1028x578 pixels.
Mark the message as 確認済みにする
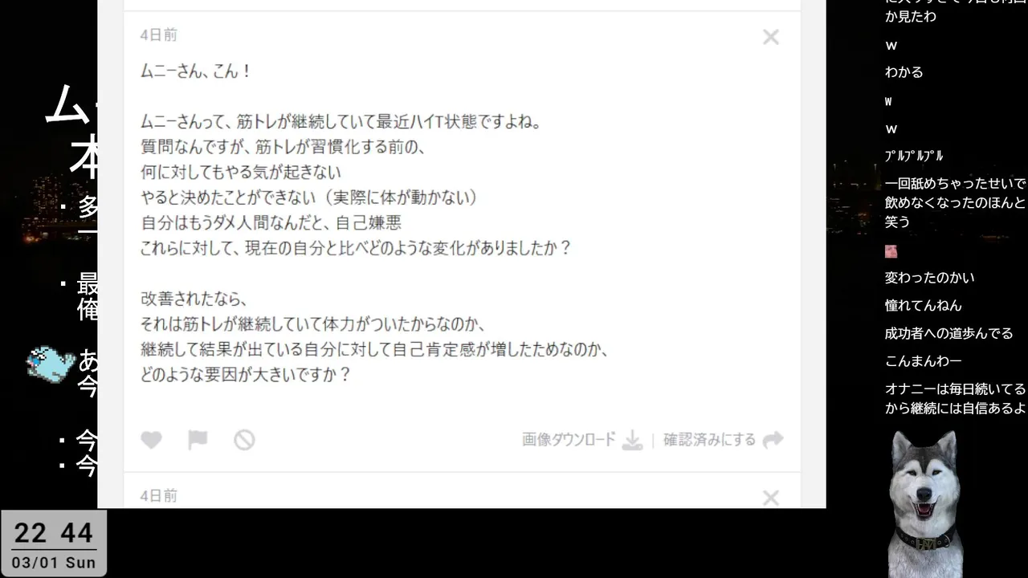[709, 440]
